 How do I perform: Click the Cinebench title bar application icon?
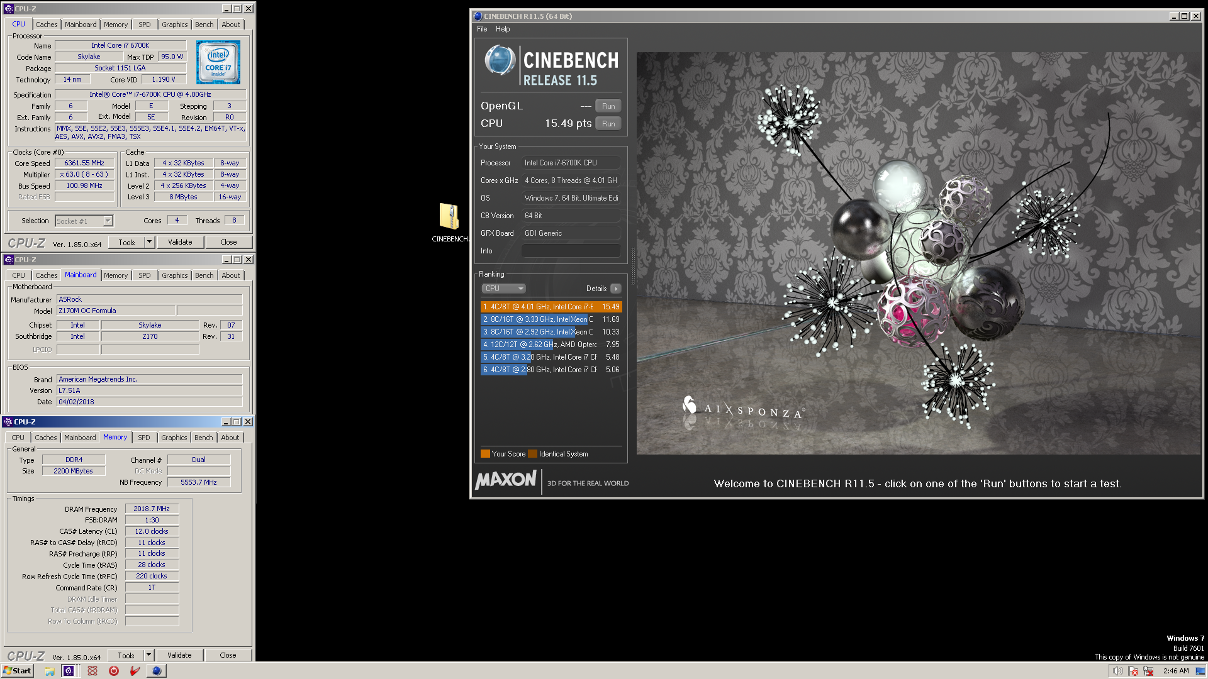[x=478, y=16]
